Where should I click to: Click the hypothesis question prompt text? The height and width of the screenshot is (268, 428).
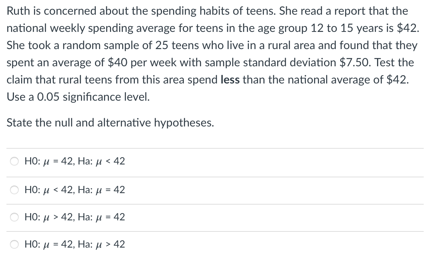tap(110, 122)
